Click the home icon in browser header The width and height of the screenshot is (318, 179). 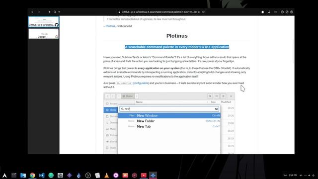(263, 12)
